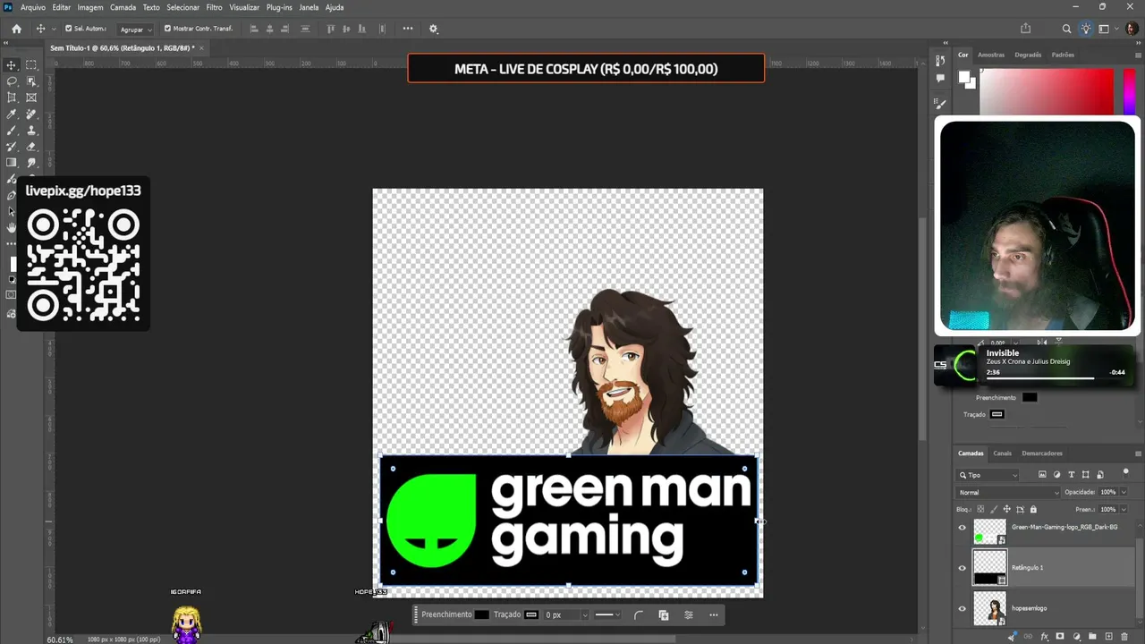This screenshot has height=644, width=1145.
Task: Select the Brush tool
Action: pos(12,131)
